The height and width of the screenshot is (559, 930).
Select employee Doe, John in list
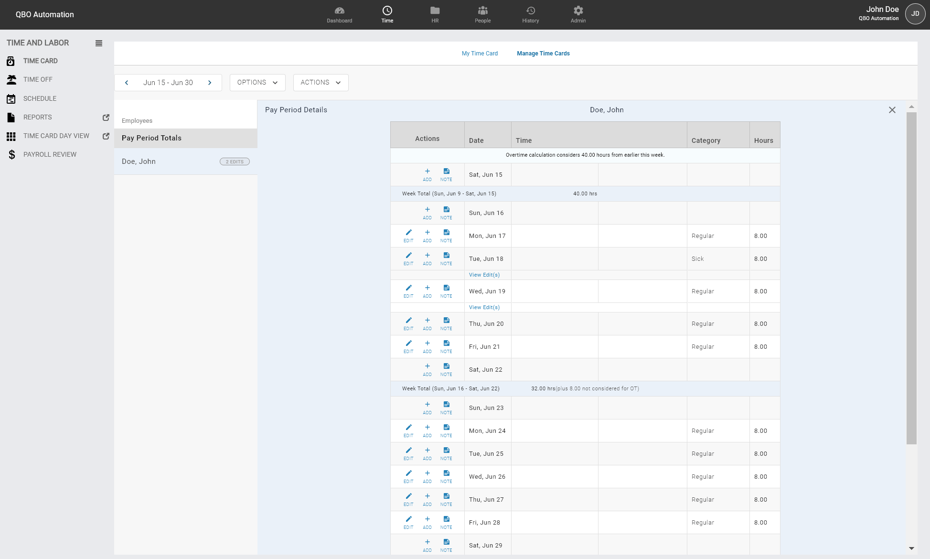[x=139, y=161]
